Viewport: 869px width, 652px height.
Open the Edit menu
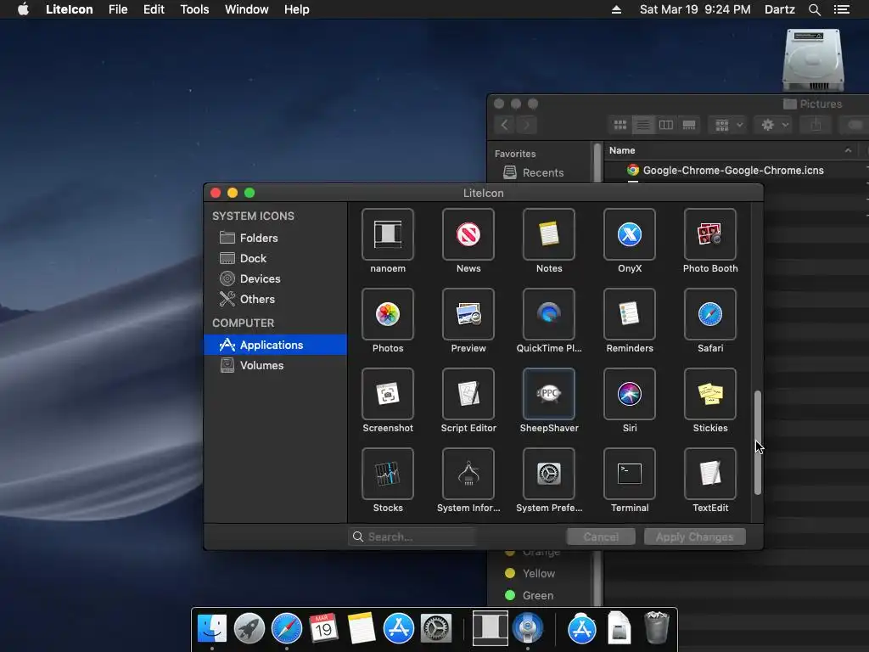(x=154, y=9)
